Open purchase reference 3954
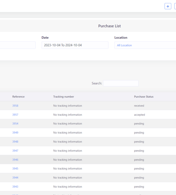176x195 pixels. coord(15,124)
